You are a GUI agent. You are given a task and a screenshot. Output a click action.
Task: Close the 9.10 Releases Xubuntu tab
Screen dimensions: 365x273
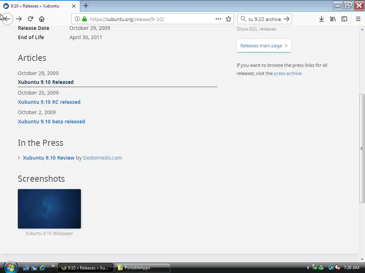(x=74, y=6)
